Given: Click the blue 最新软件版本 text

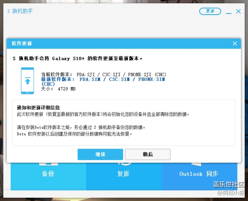Looking at the screenshot, I should [x=103, y=79].
